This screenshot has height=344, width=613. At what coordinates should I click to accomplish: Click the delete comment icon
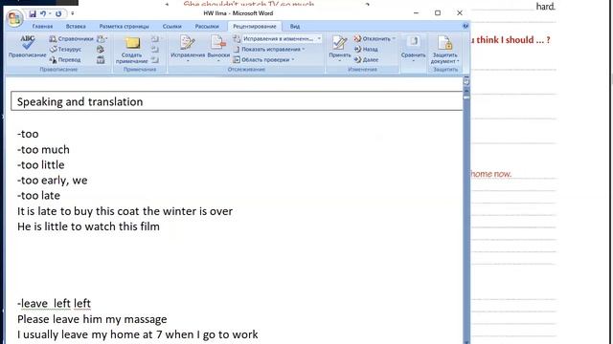(x=155, y=38)
